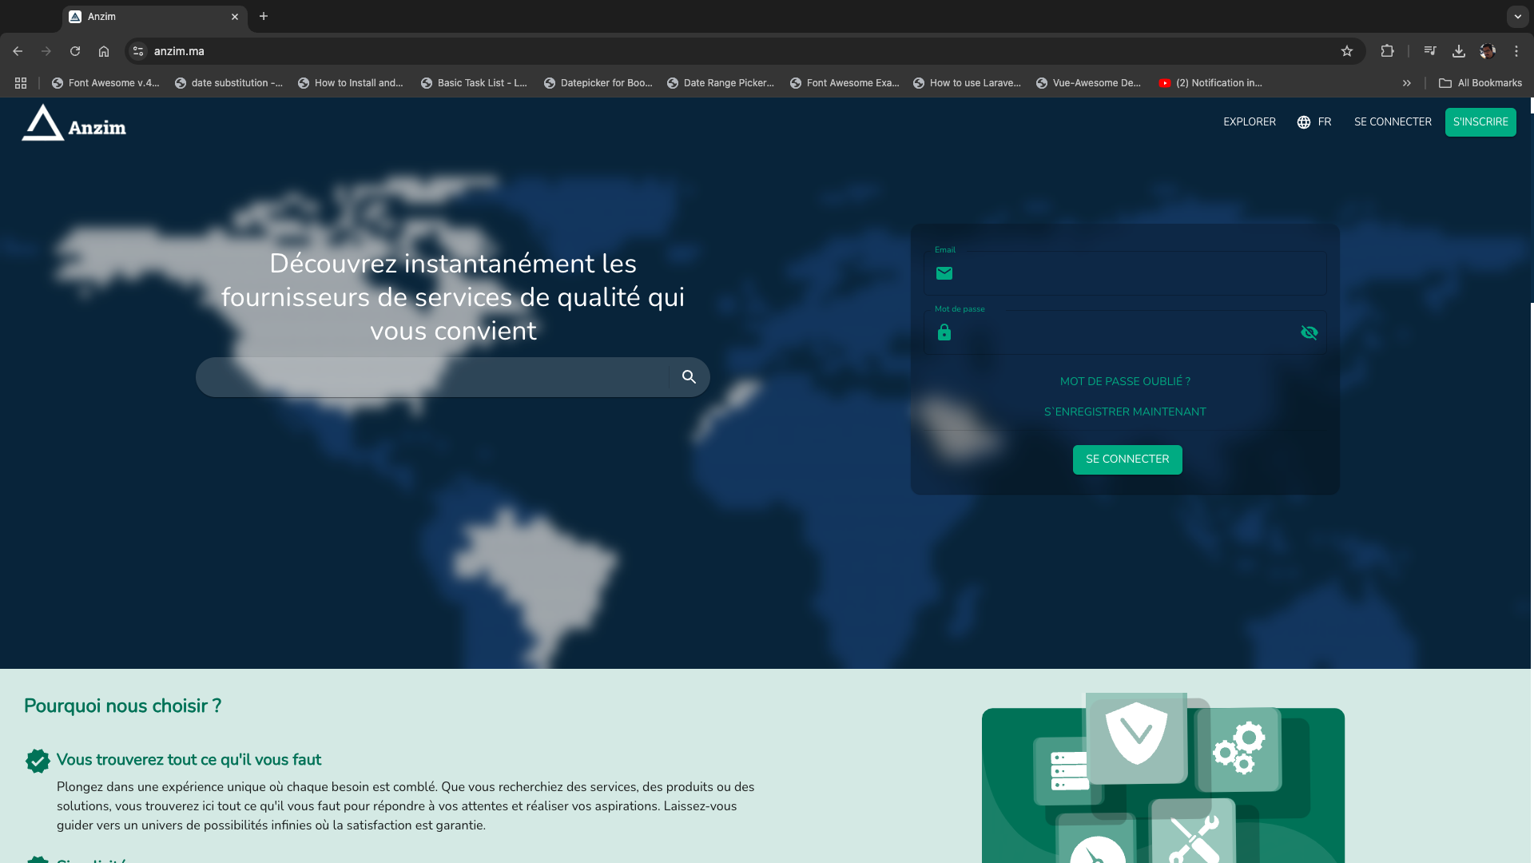Viewport: 1534px width, 863px height.
Task: Click the home icon in the browser toolbar
Action: [103, 50]
